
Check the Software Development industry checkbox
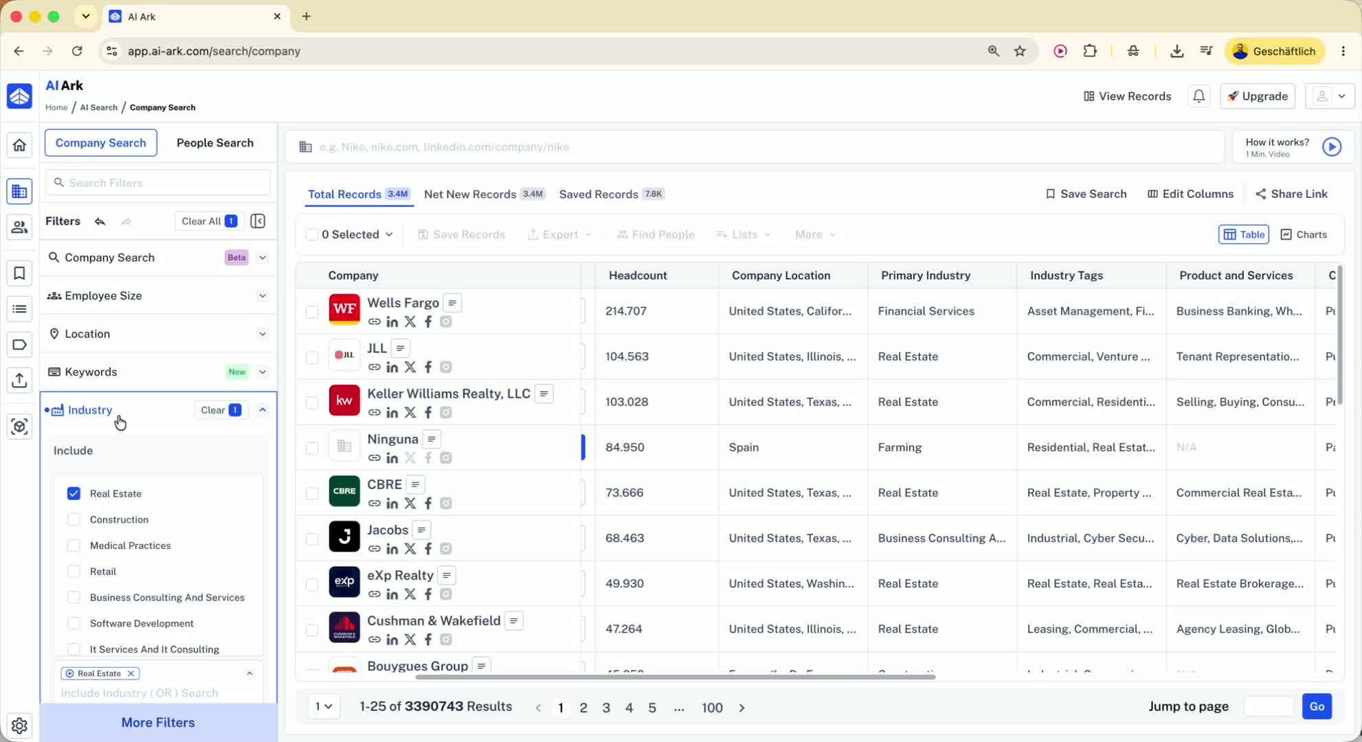(74, 623)
